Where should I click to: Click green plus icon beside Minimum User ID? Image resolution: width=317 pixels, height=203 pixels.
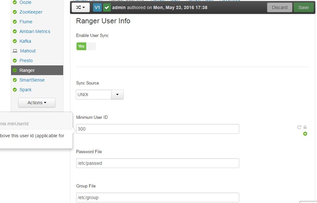(305, 134)
